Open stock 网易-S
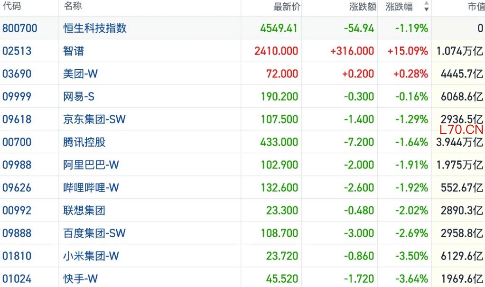This screenshot has width=485, height=287. 79,96
